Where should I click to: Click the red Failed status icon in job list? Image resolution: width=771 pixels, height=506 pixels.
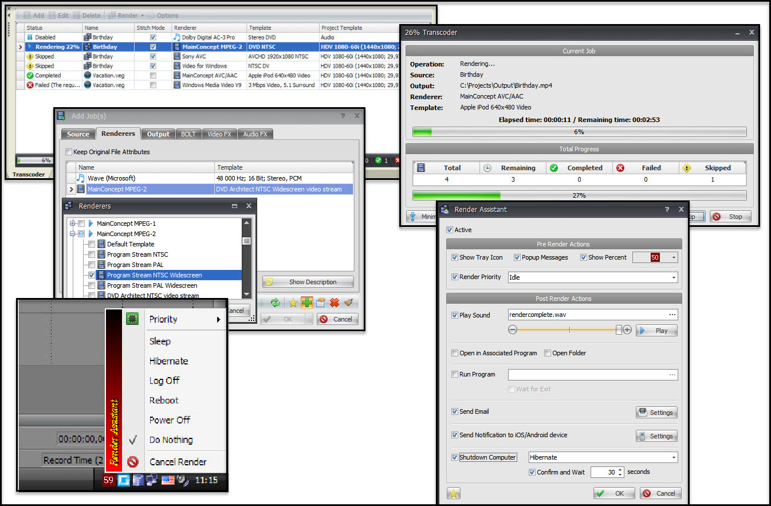(x=30, y=85)
